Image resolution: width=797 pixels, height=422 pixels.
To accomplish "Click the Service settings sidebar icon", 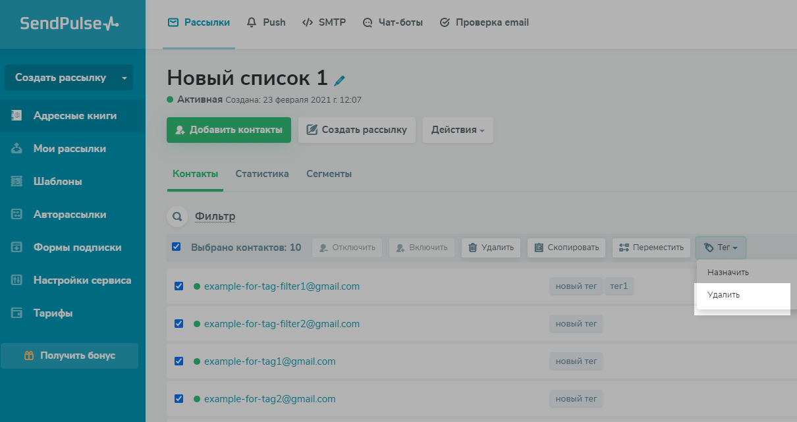I will tap(17, 280).
